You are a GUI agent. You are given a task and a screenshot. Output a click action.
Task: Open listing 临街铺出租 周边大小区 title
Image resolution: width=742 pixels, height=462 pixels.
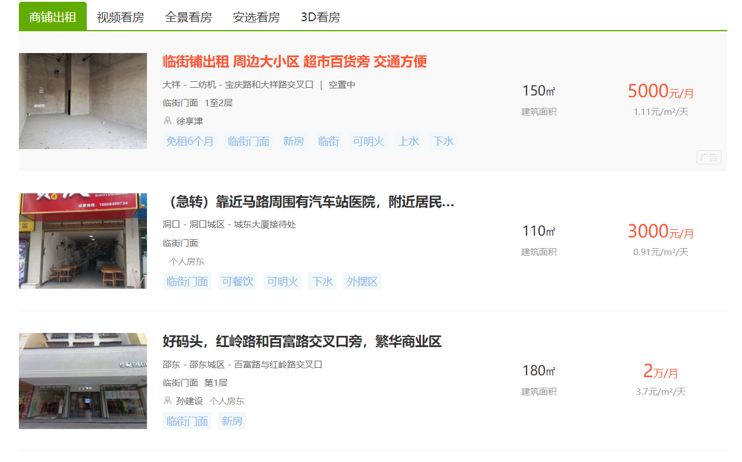[x=295, y=61]
